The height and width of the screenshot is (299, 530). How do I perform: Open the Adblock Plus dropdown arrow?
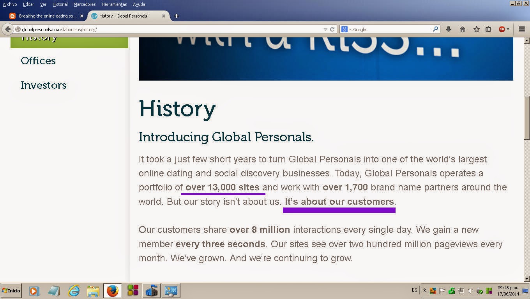[508, 29]
